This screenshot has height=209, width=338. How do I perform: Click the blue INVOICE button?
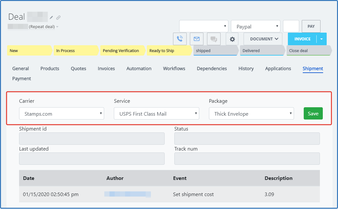click(x=302, y=39)
